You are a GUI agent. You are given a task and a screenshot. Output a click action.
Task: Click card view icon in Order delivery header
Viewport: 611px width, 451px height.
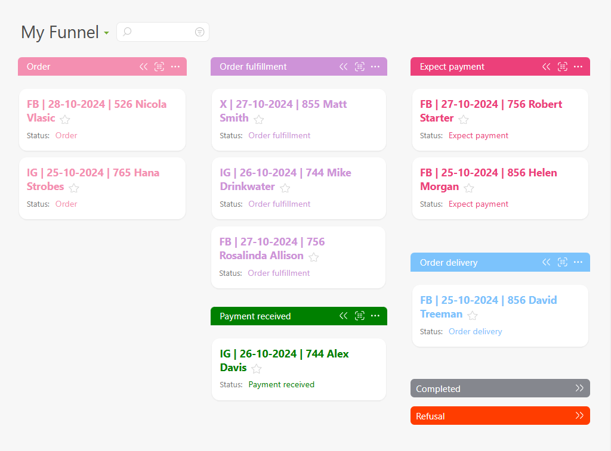562,262
